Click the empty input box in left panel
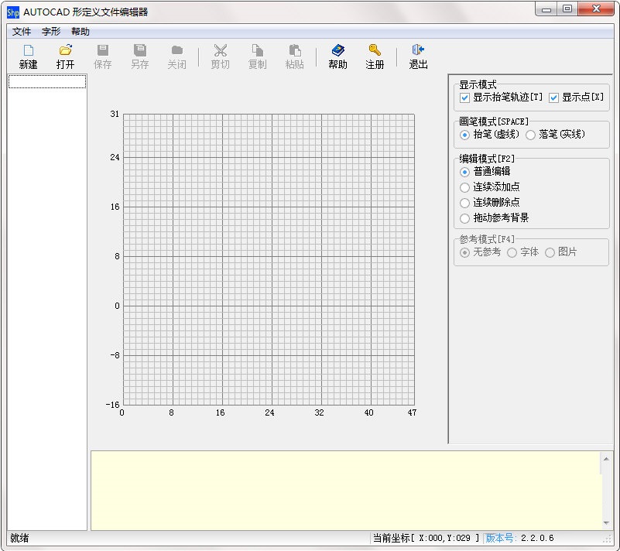 tap(47, 82)
